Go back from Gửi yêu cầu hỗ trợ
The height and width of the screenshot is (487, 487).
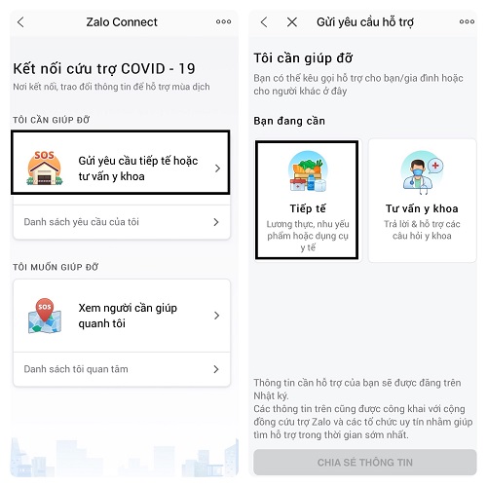click(264, 22)
